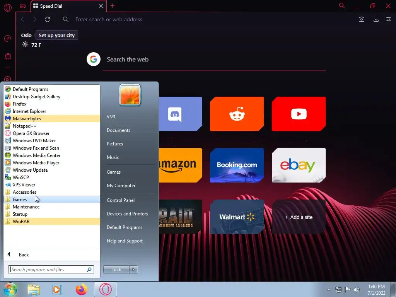Click Set up your city button
Screen dimensions: 396x297
click(56, 35)
